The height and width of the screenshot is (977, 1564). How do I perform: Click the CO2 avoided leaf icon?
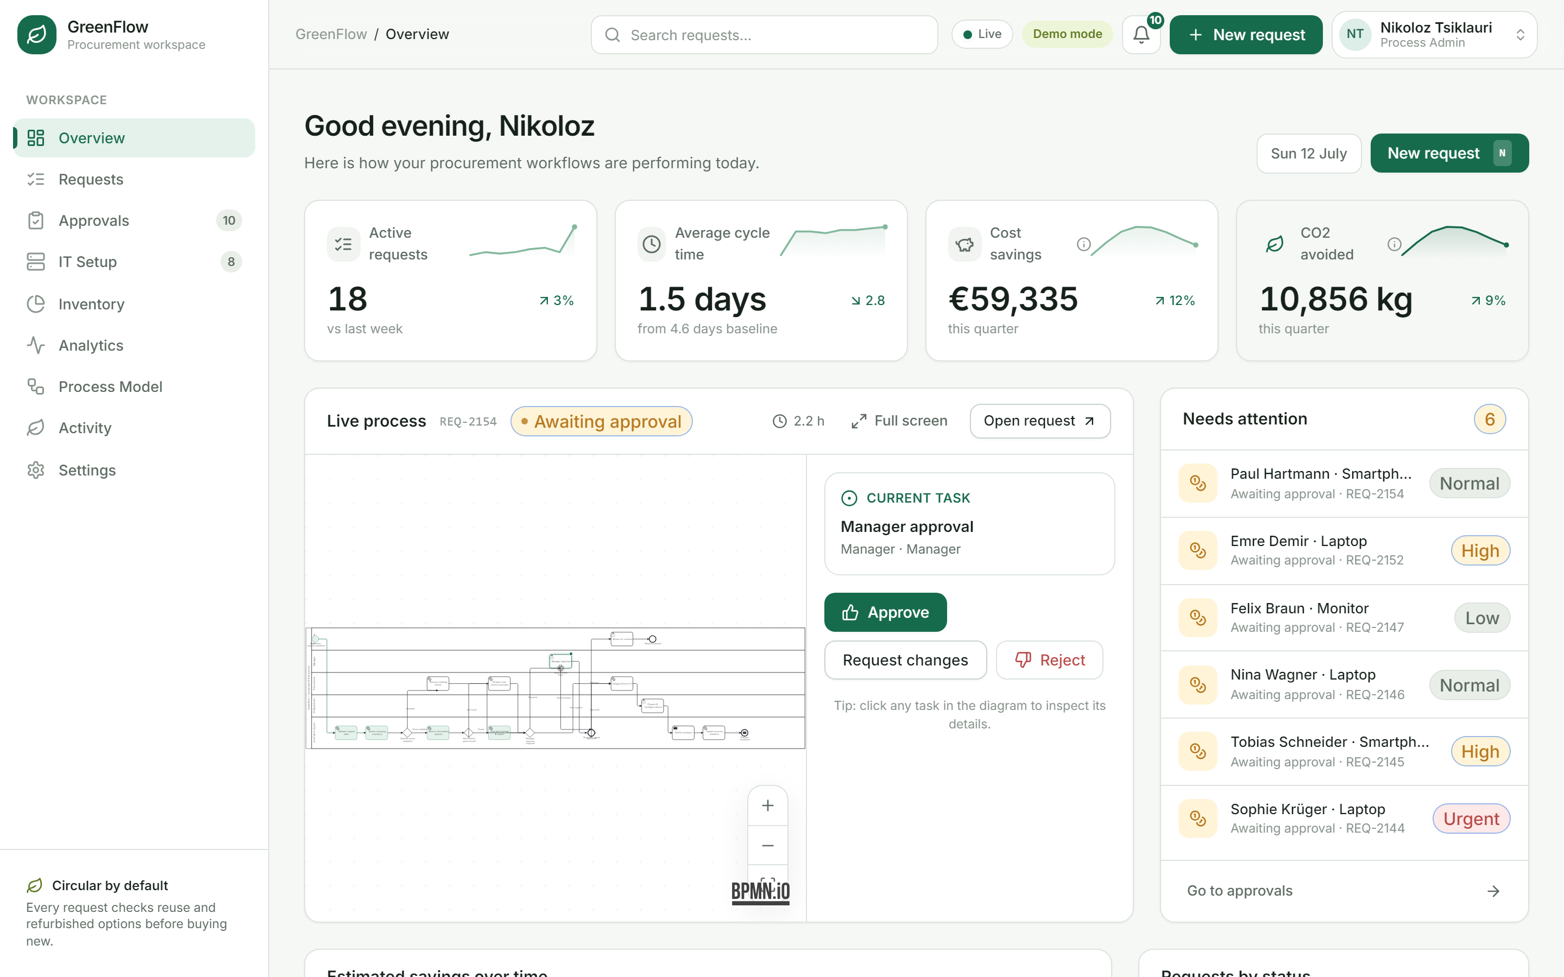click(x=1275, y=244)
